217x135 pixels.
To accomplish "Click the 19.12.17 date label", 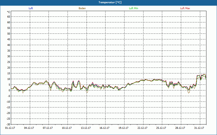I will 123,128.
